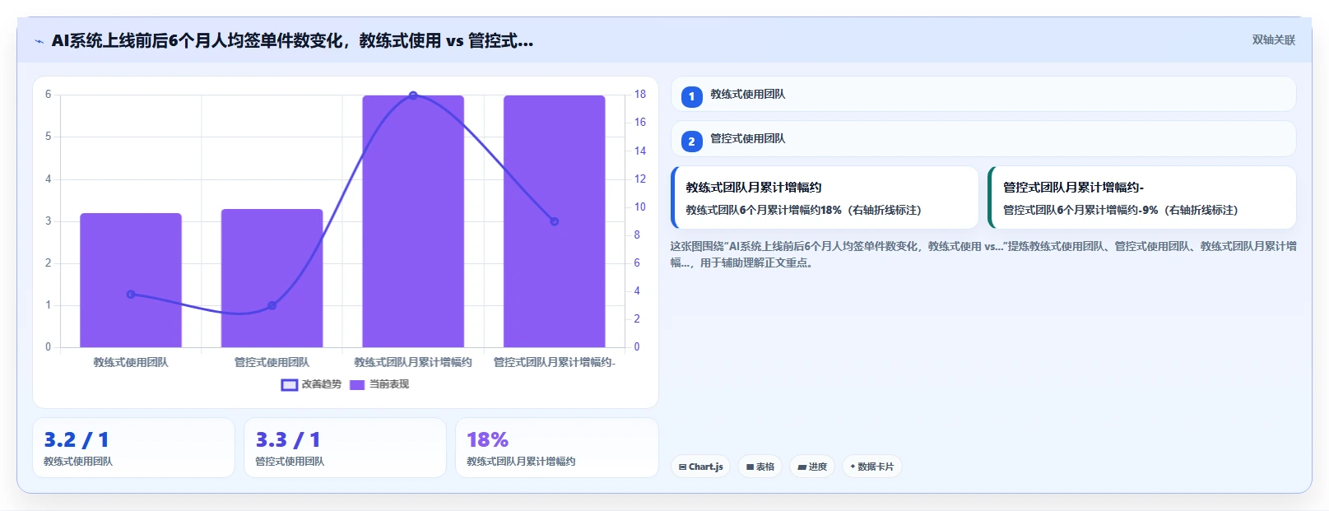Screen dimensions: 1329x511
Task: Click the 3.2 / 1 stat card
Action: [x=133, y=448]
